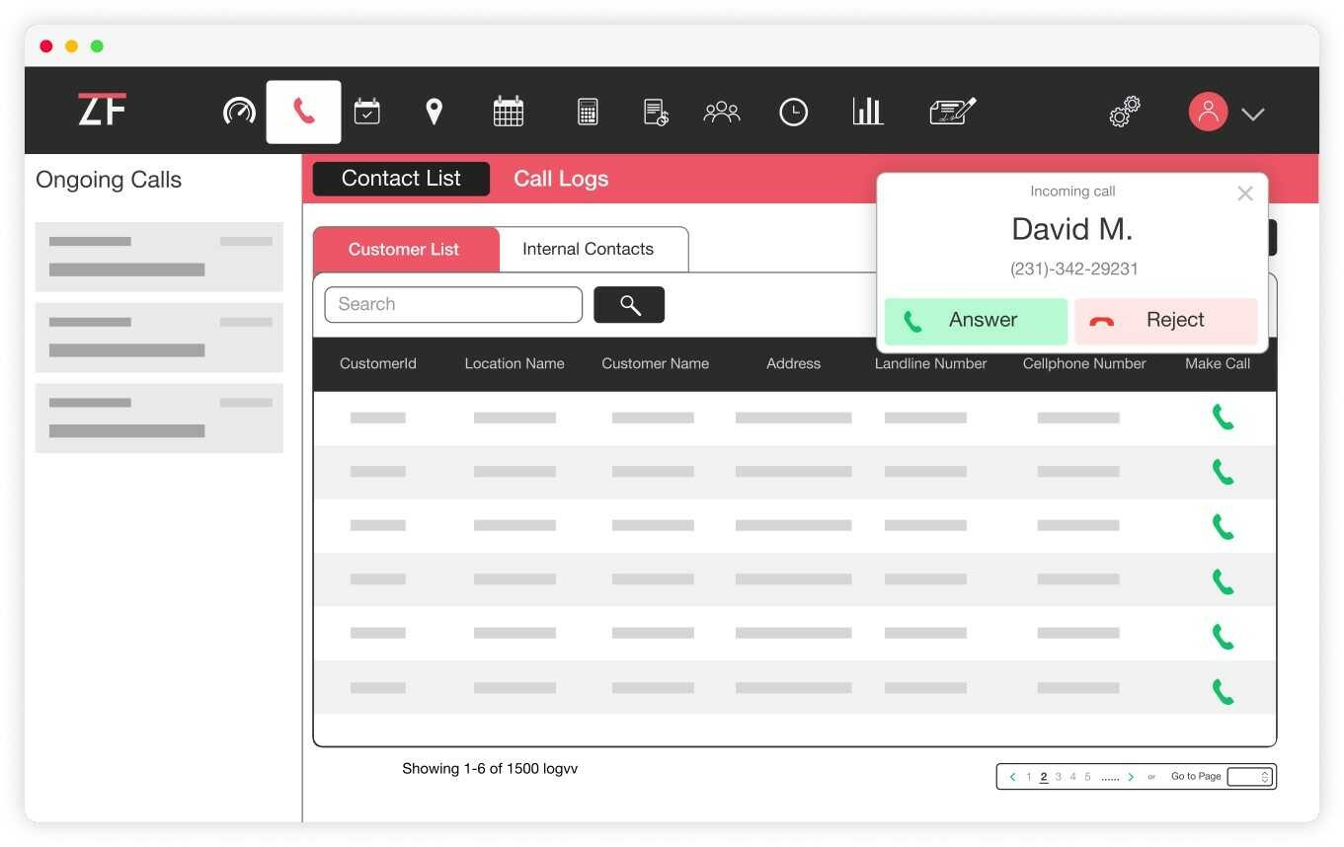
Task: Select the Internal Contacts tab
Action: click(588, 249)
